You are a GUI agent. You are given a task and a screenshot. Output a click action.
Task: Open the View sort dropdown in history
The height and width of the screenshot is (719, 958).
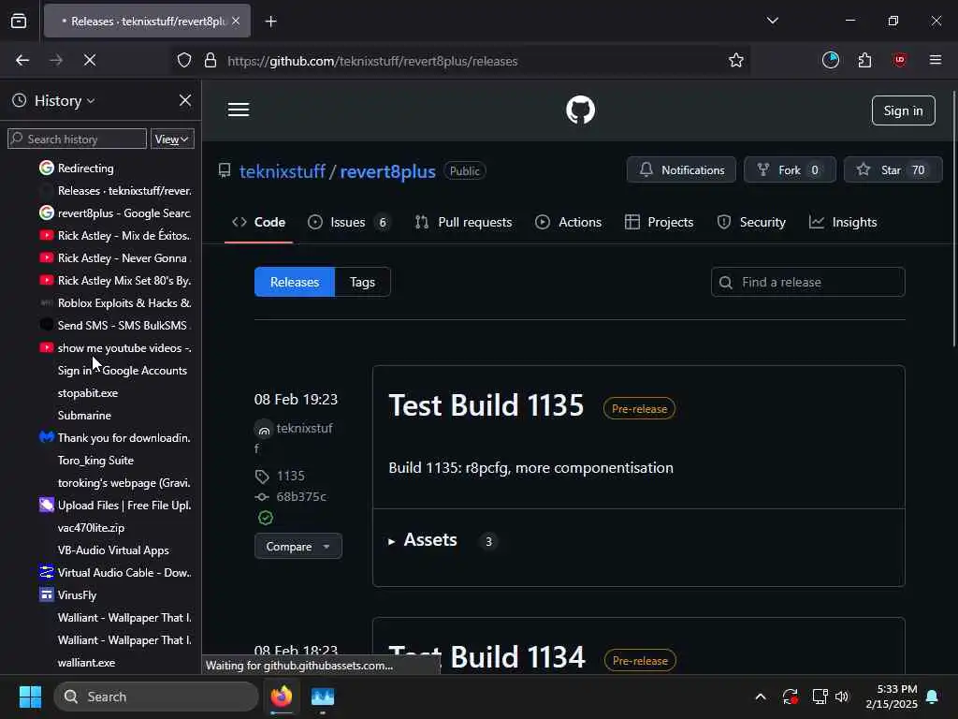[x=172, y=139]
